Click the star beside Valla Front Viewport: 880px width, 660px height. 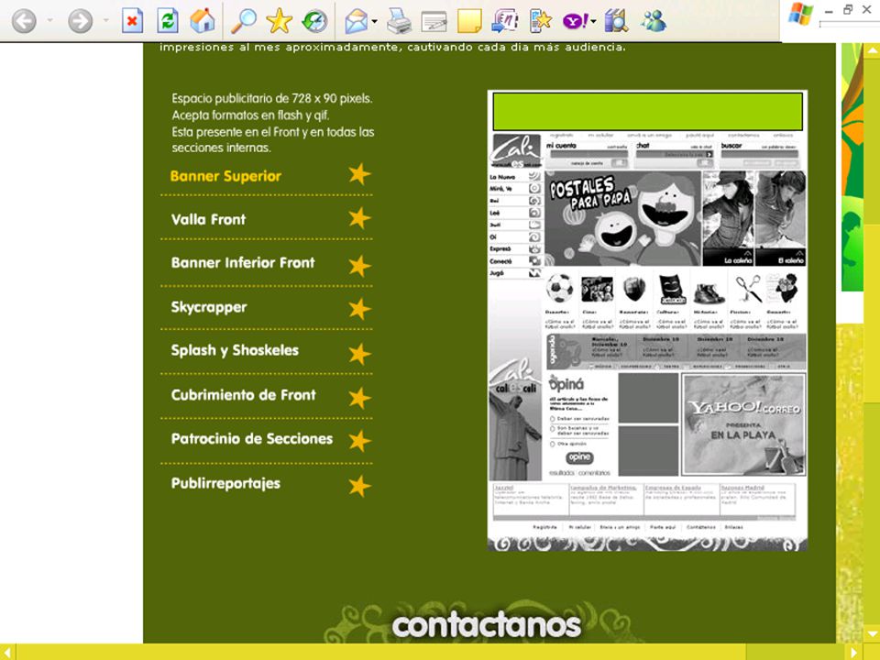pos(359,218)
